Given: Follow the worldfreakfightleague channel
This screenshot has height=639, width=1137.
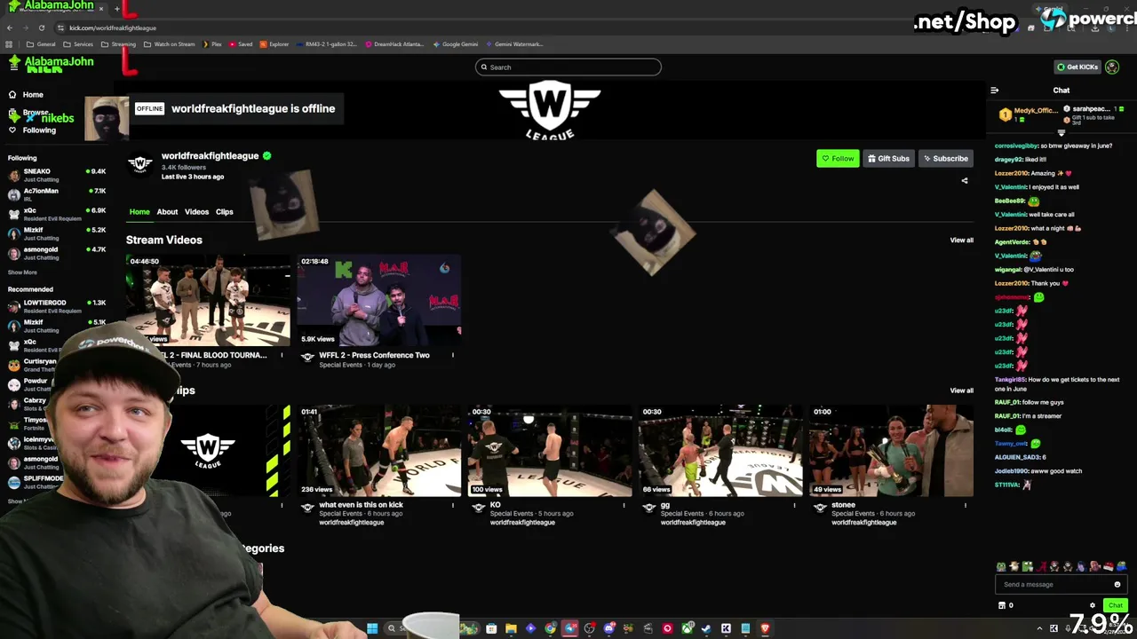Looking at the screenshot, I should 838,159.
